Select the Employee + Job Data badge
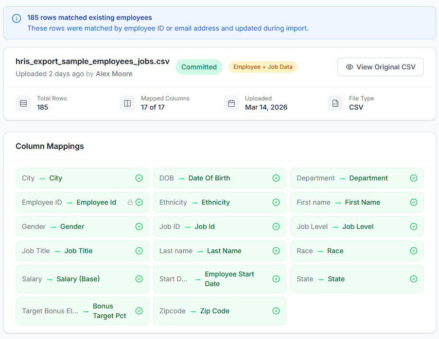This screenshot has width=439, height=339. (263, 66)
